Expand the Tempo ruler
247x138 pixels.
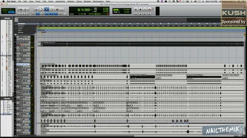coord(16,28)
